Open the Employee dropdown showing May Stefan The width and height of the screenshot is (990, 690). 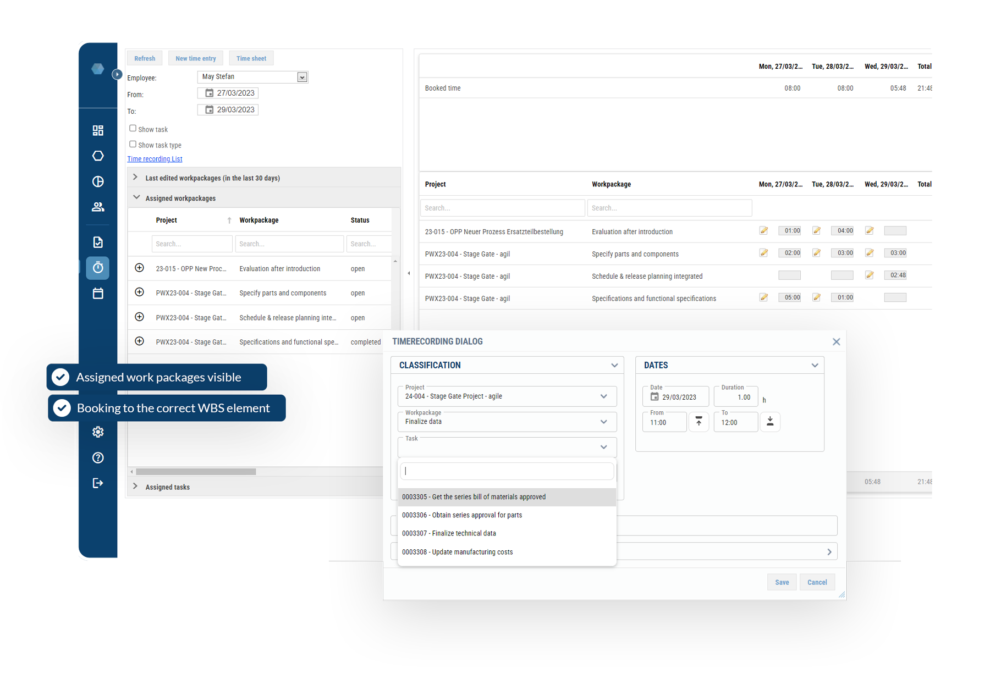coord(301,76)
